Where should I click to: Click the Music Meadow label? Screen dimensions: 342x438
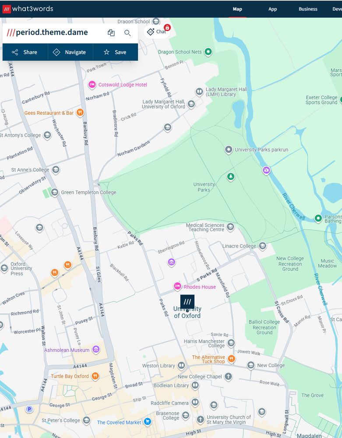[327, 263]
